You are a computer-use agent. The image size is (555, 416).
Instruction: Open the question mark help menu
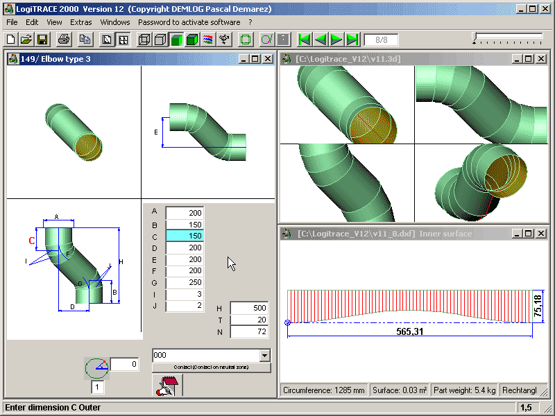tap(250, 22)
